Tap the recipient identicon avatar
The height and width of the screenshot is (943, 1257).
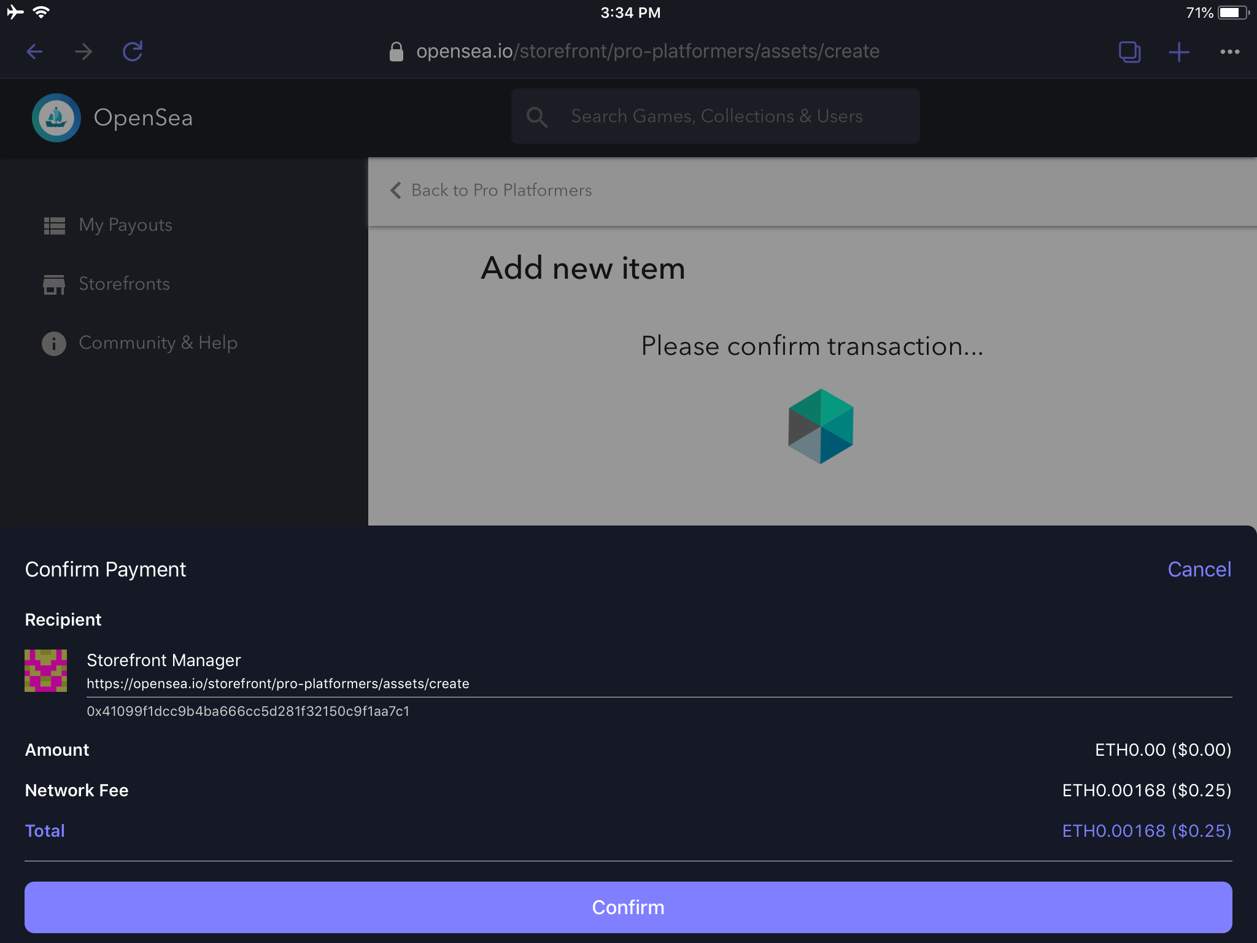coord(45,670)
